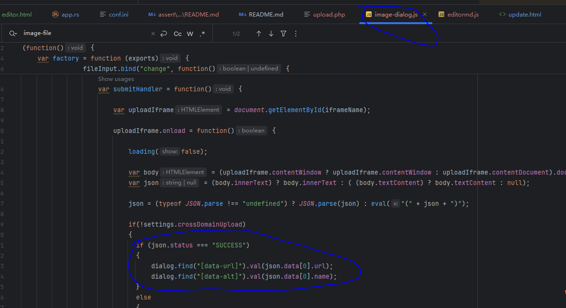Image resolution: width=566 pixels, height=308 pixels.
Task: Open more search options menu
Action: point(296,34)
